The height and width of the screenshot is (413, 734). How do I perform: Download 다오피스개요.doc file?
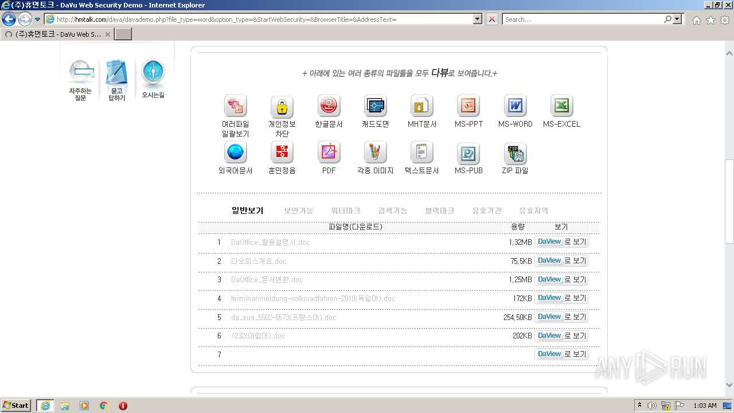pyautogui.click(x=259, y=261)
